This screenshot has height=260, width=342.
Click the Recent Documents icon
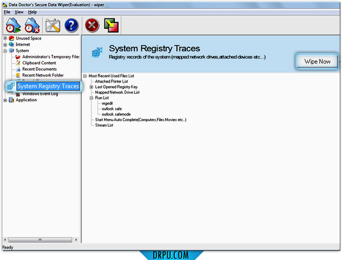[18, 69]
